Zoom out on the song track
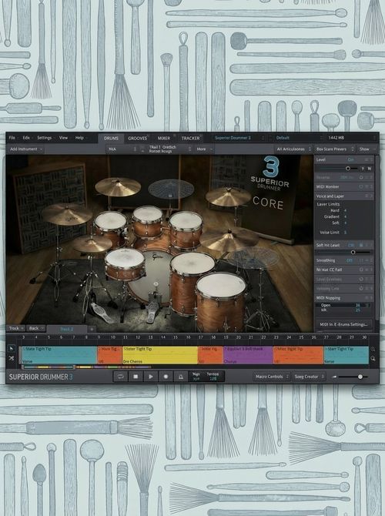The height and width of the screenshot is (516, 385). [x=373, y=358]
